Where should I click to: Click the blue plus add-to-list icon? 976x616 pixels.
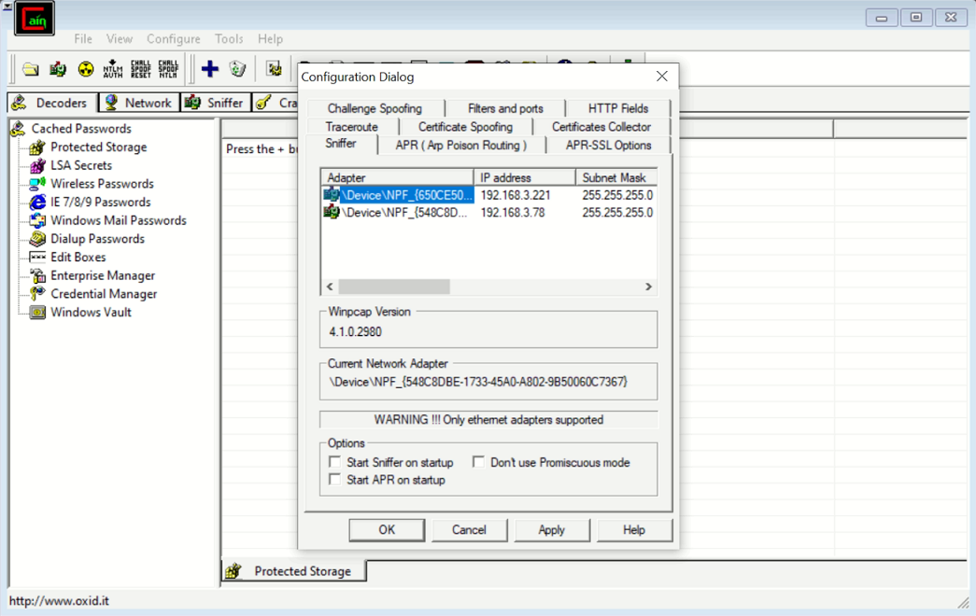click(210, 68)
